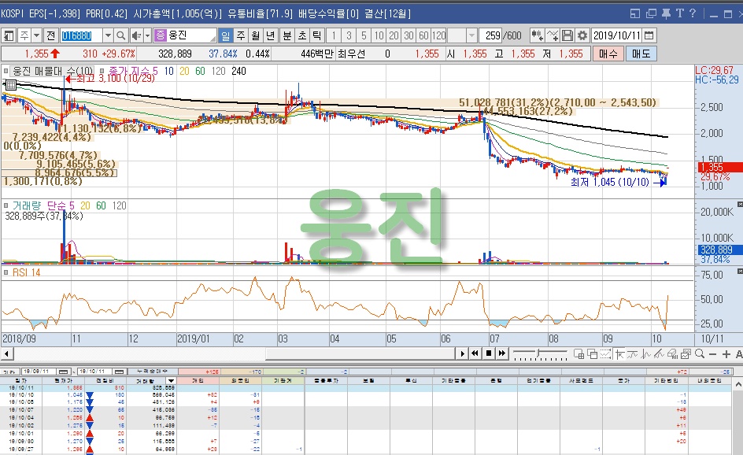Open the stock search magnifier
This screenshot has width=743, height=455.
click(x=121, y=35)
